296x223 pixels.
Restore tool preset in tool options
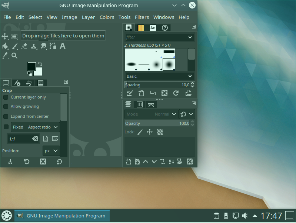27,162
